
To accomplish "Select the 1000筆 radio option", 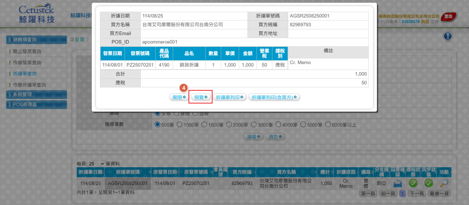I will (x=180, y=125).
